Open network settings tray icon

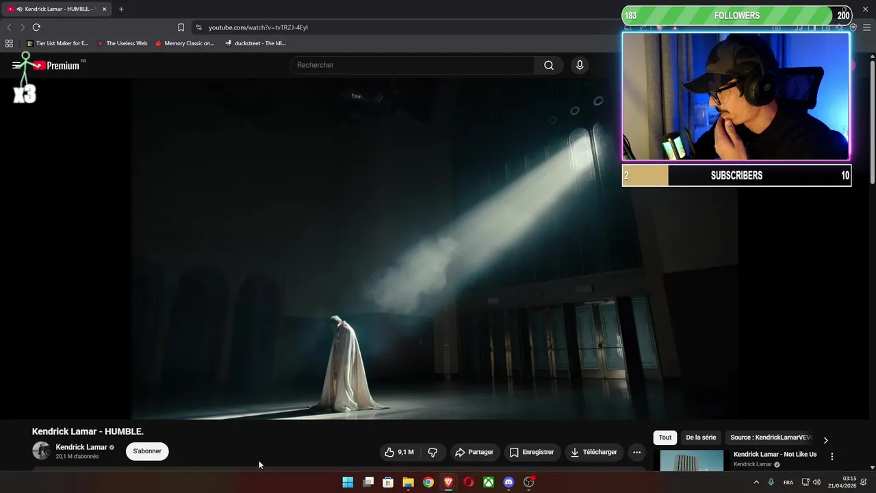[x=806, y=482]
